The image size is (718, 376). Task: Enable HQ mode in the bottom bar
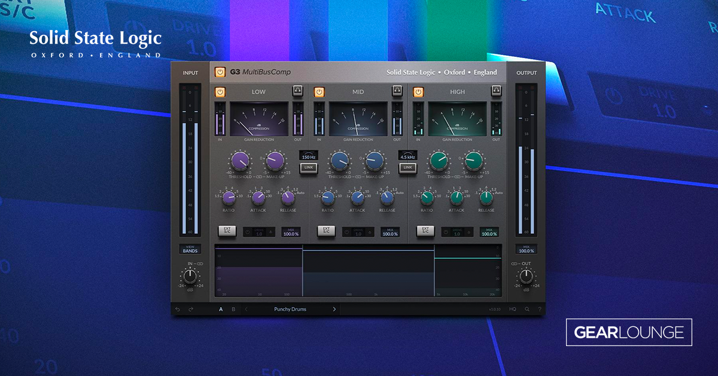[512, 309]
